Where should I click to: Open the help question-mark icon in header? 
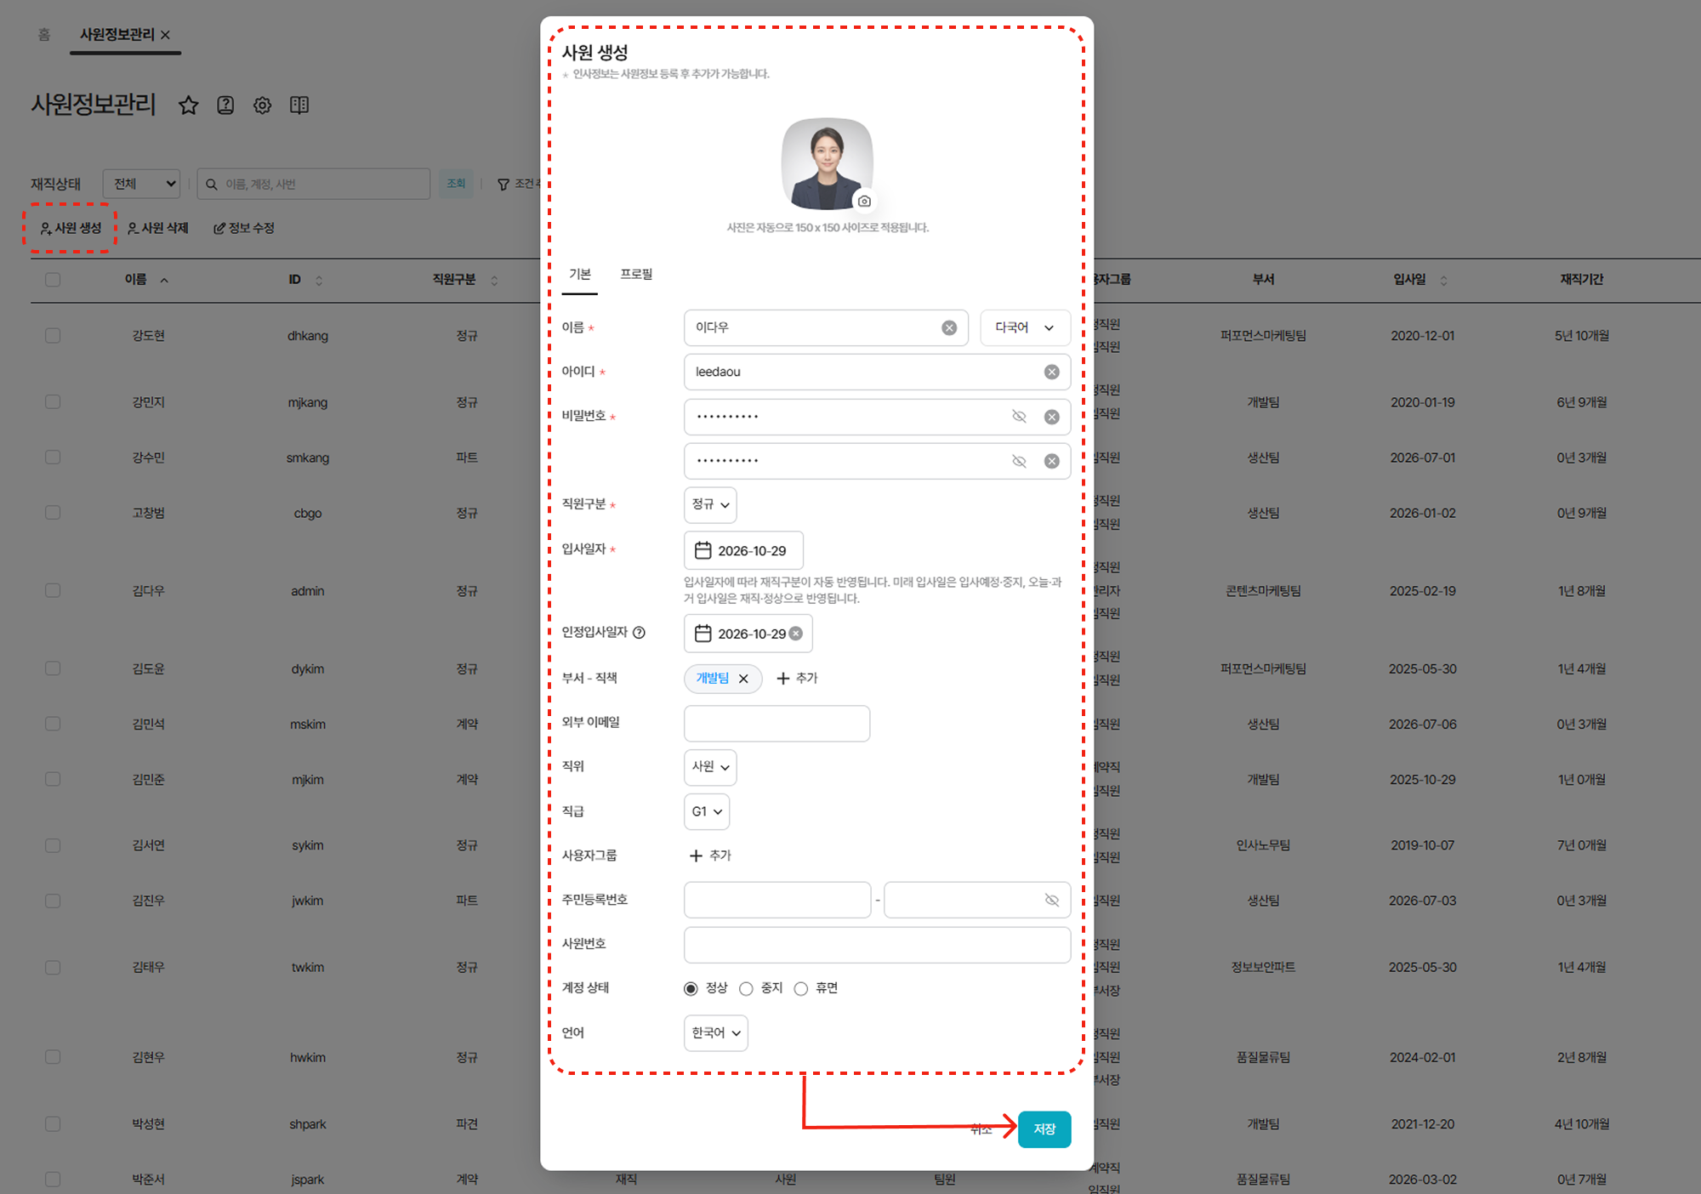tap(225, 105)
